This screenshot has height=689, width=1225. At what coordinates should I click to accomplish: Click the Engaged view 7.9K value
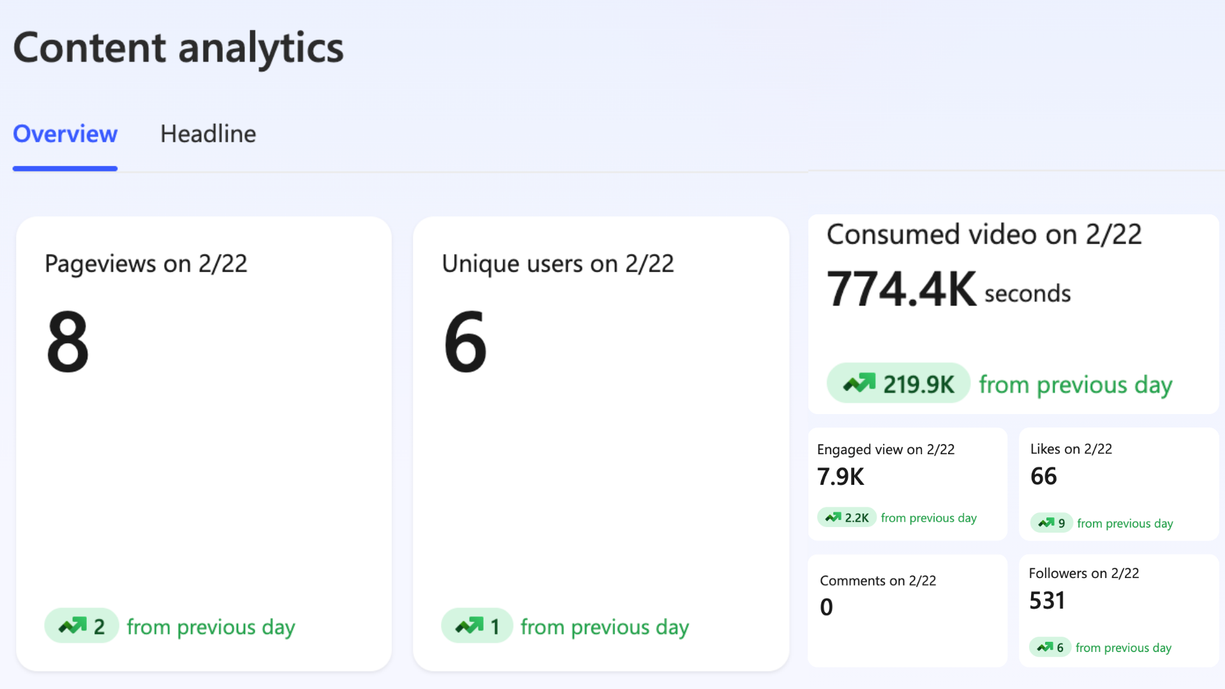[x=840, y=477]
